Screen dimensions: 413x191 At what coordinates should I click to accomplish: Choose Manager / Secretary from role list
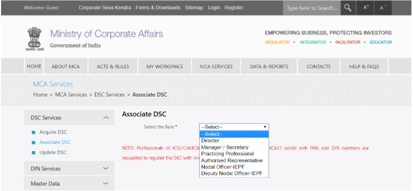point(234,147)
